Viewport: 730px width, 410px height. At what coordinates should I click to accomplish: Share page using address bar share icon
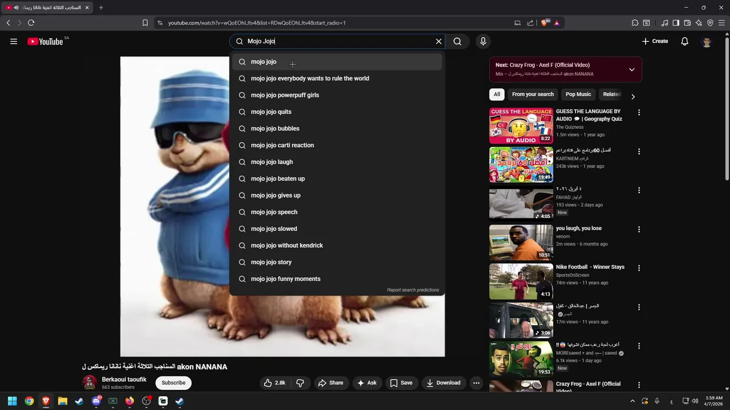pos(530,23)
